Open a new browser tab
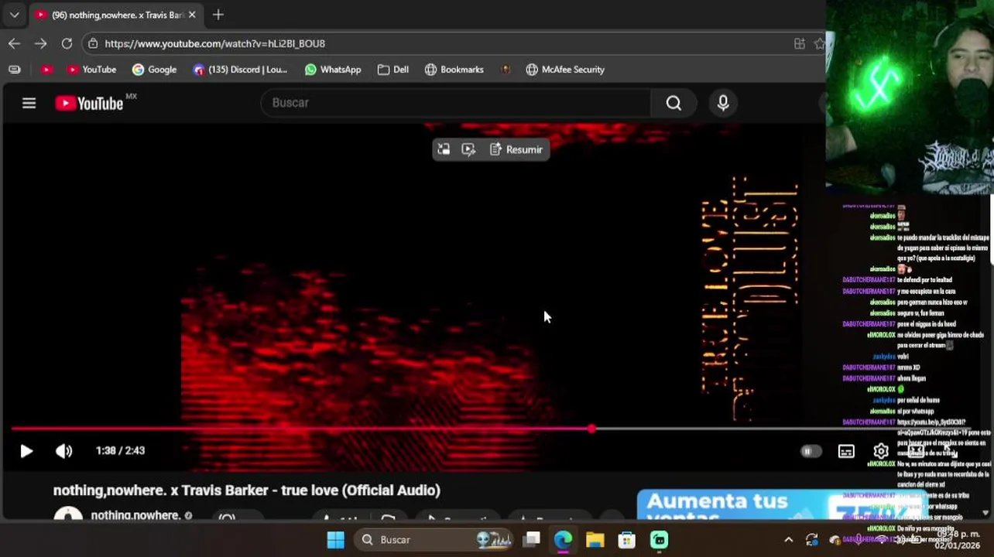 218,15
